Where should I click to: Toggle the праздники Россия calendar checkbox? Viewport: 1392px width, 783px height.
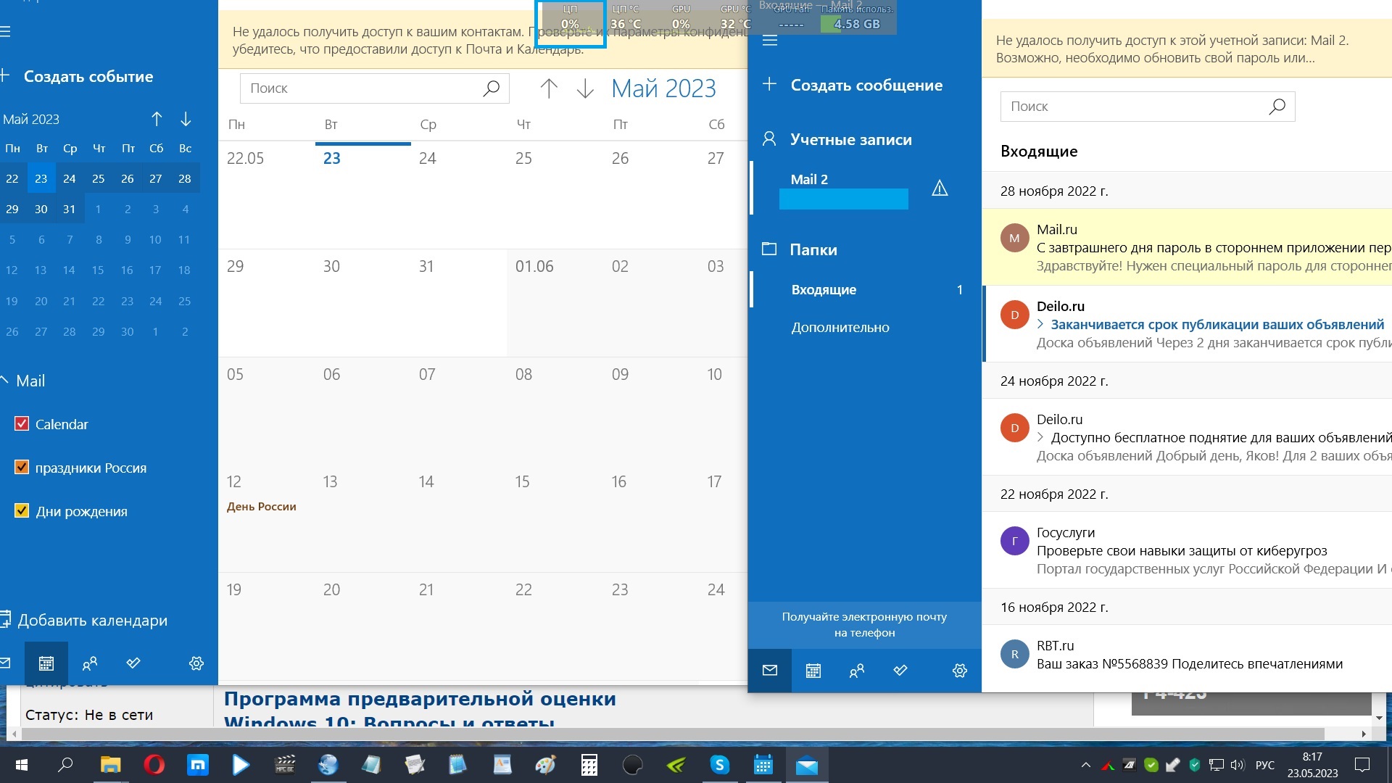coord(22,468)
